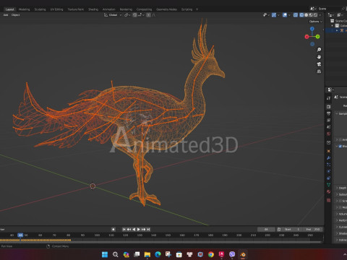Open the Scene selector field
347x260 pixels.
tap(328, 9)
